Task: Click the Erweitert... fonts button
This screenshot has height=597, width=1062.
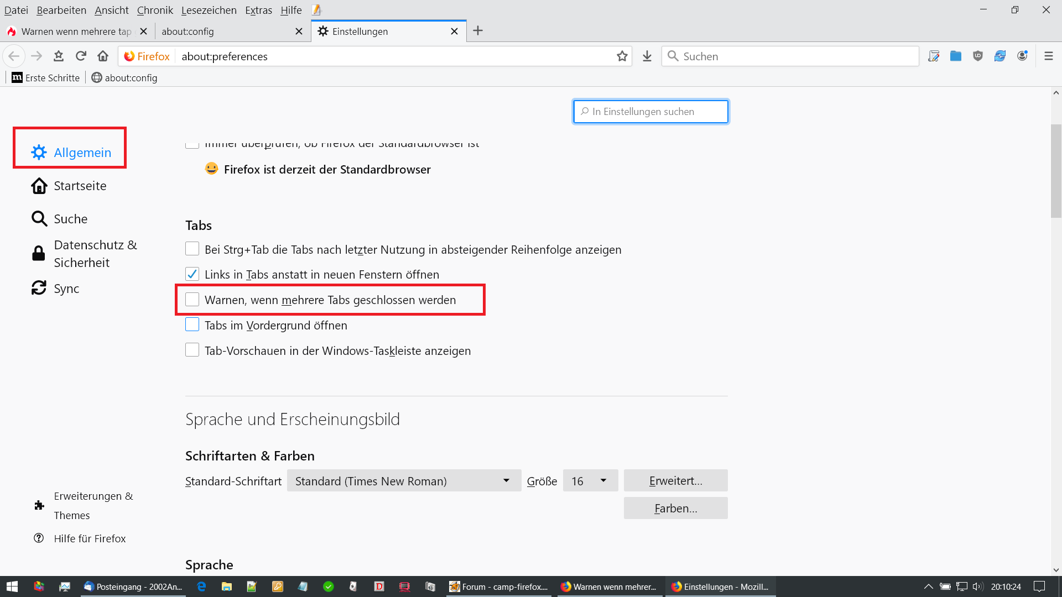Action: point(675,481)
